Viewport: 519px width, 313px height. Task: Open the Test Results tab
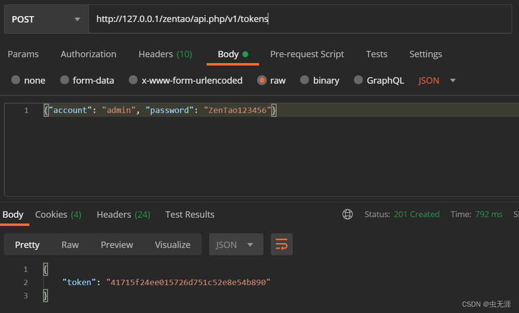pyautogui.click(x=189, y=215)
